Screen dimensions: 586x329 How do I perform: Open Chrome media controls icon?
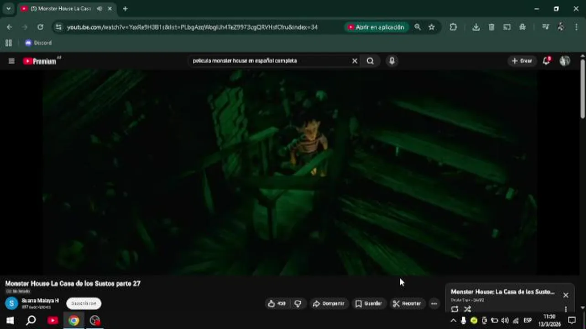tap(545, 27)
